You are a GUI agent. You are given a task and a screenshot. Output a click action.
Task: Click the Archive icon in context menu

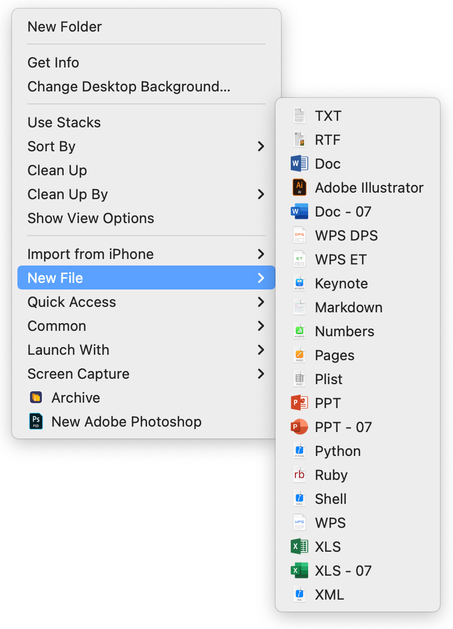pos(36,398)
